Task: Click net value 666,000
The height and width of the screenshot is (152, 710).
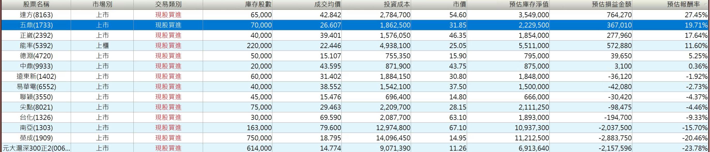Action: pyautogui.click(x=537, y=97)
